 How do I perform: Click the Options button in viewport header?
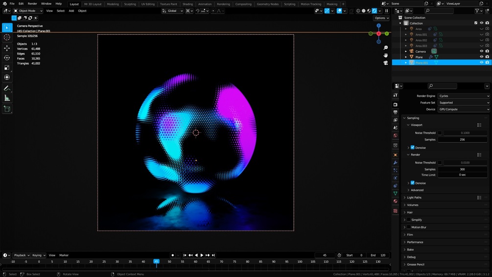coord(381,18)
